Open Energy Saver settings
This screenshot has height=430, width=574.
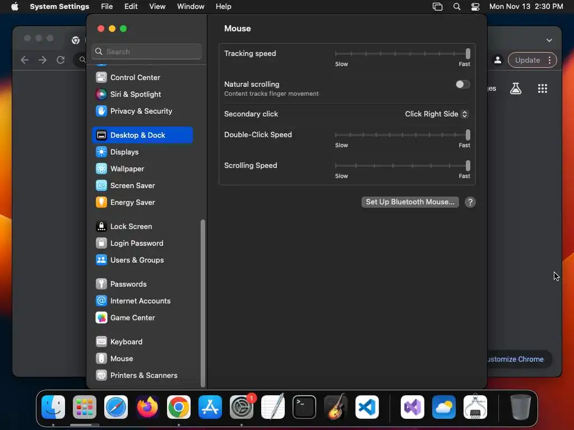142,202
